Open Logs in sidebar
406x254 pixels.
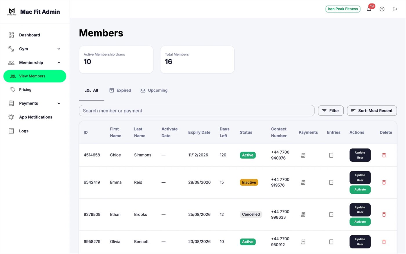pos(35,131)
